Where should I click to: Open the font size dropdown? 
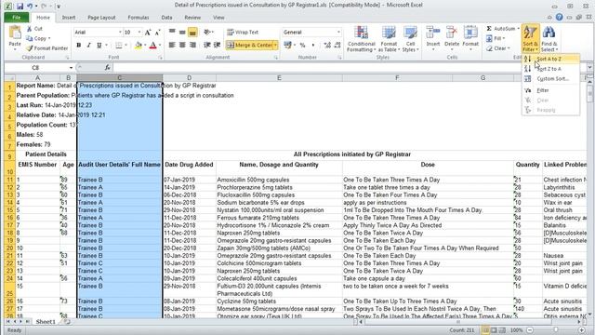139,33
